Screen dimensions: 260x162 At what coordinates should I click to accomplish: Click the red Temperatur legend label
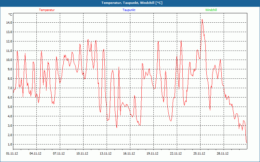47,10
